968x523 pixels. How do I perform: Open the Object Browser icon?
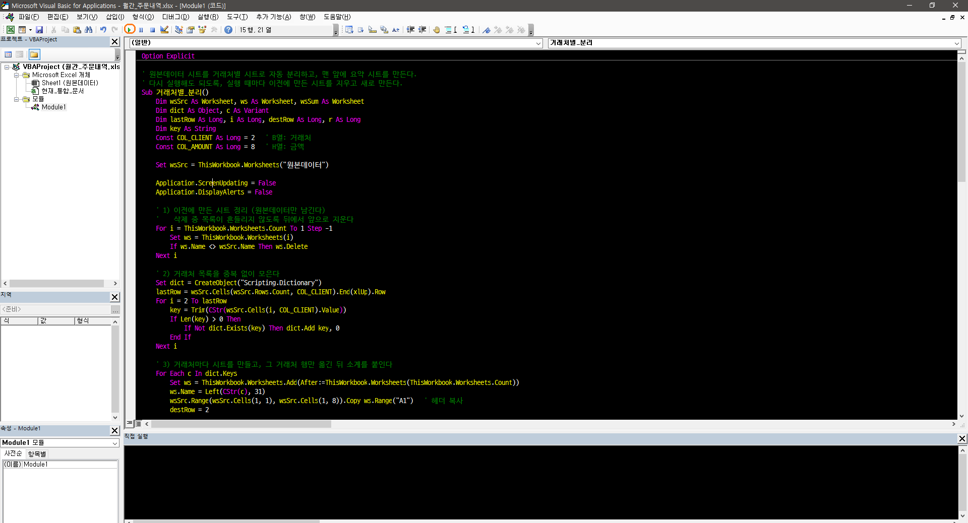tap(202, 30)
